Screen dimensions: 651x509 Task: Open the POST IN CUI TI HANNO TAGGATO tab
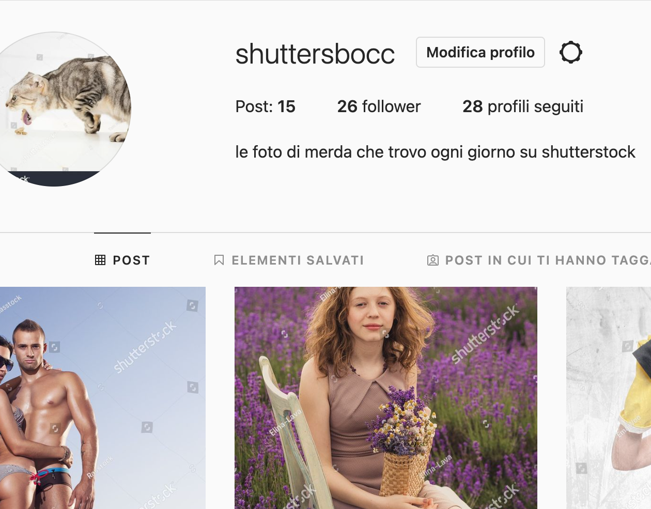coord(539,260)
